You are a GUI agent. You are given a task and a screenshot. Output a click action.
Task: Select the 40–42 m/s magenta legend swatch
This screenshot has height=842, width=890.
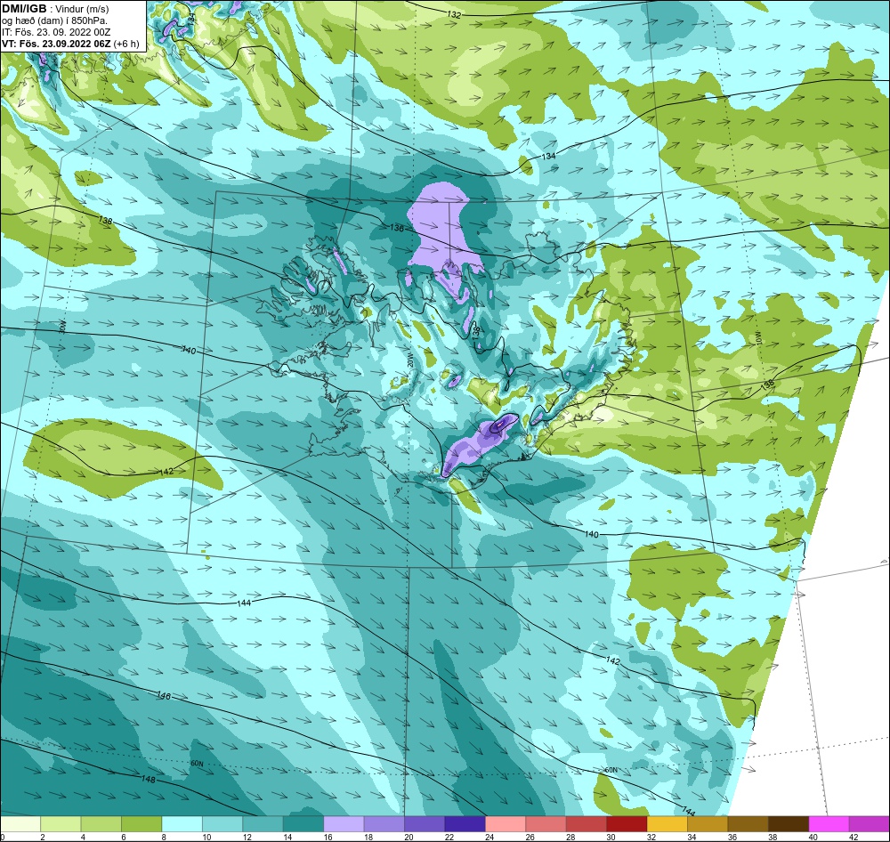pos(829,824)
